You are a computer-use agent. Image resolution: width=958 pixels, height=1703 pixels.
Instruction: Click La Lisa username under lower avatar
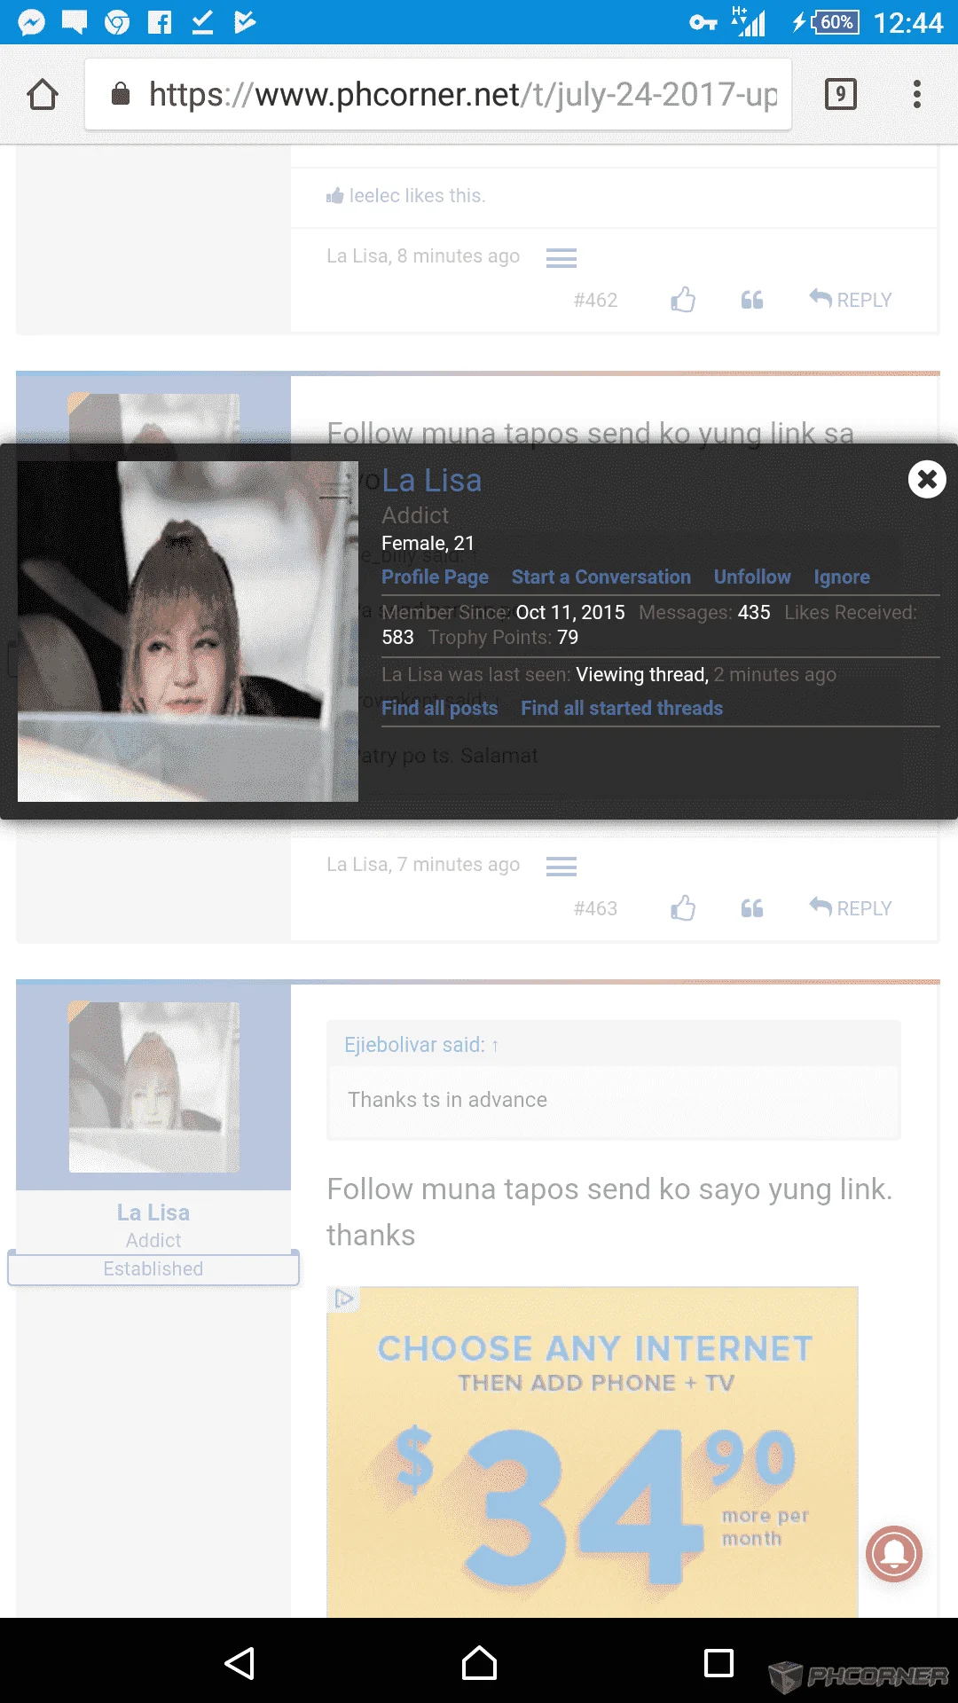[x=153, y=1212]
